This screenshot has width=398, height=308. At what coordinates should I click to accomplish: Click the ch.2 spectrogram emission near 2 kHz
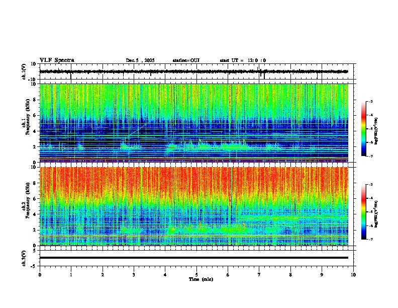(x=208, y=230)
